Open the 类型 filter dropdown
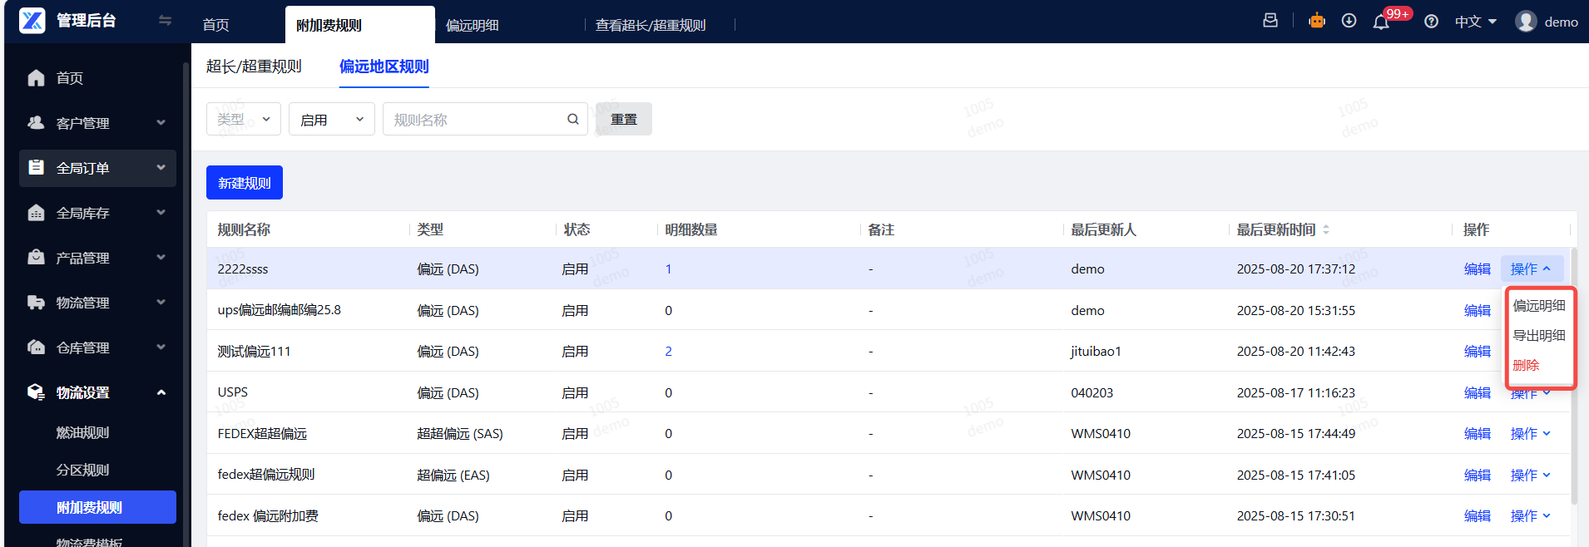Image resolution: width=1589 pixels, height=547 pixels. click(243, 120)
